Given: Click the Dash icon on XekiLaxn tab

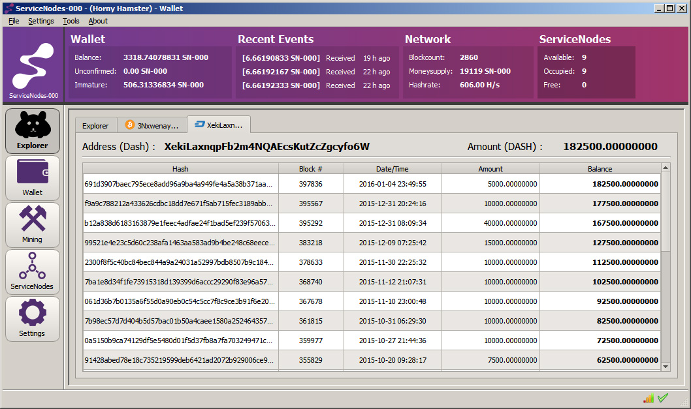Looking at the screenshot, I should pyautogui.click(x=200, y=125).
